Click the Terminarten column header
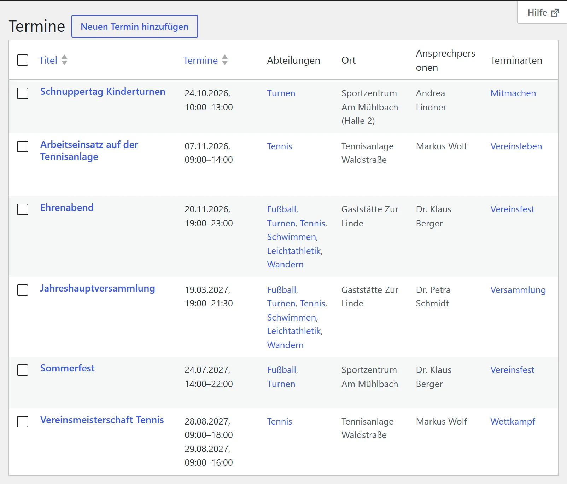Screen dimensions: 567x484 point(516,60)
